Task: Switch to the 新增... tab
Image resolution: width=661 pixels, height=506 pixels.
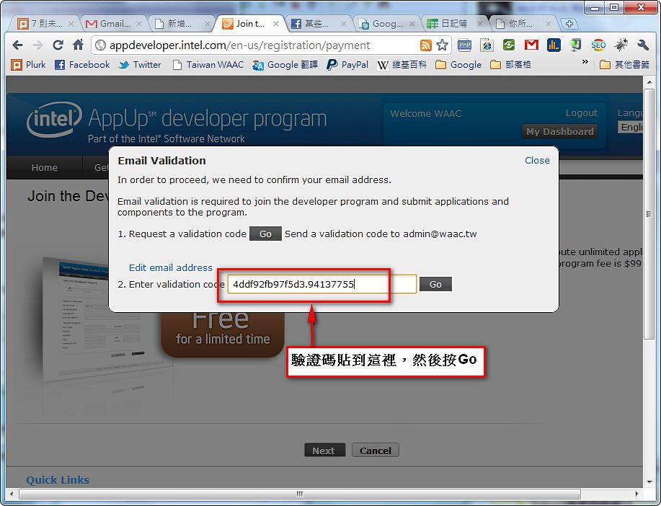Action: coord(181,24)
